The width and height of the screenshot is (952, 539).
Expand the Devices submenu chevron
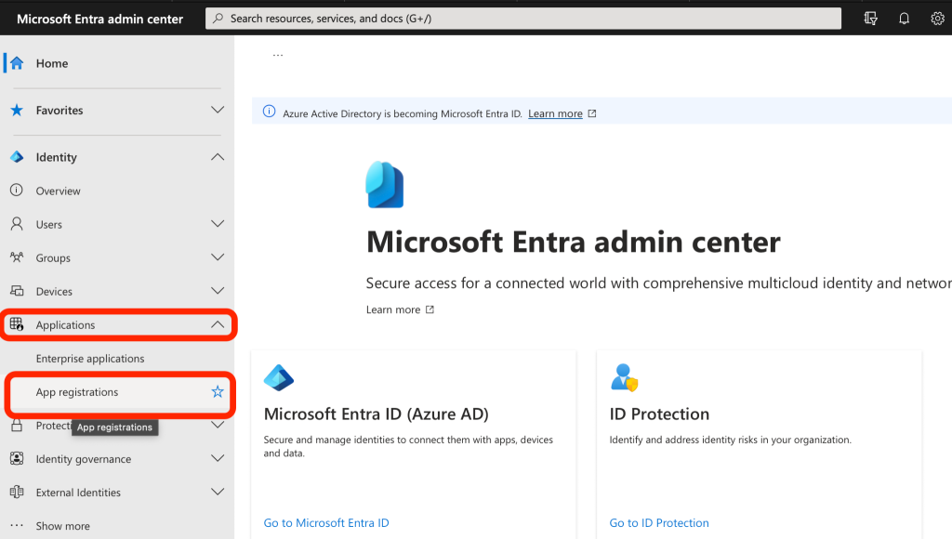tap(218, 291)
